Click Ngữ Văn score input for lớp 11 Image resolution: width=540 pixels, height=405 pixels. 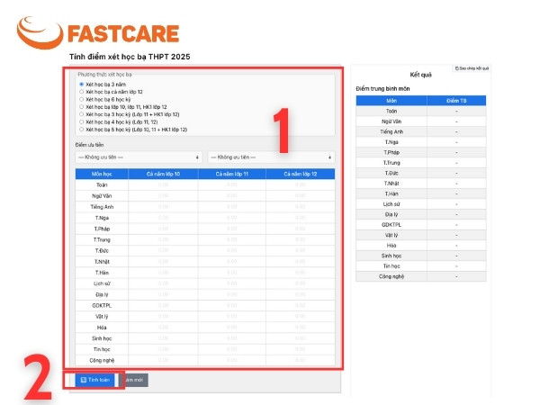[232, 195]
